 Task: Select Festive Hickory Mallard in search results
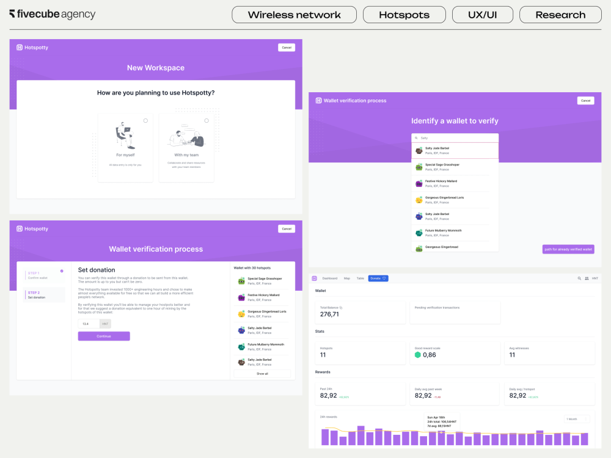(455, 183)
